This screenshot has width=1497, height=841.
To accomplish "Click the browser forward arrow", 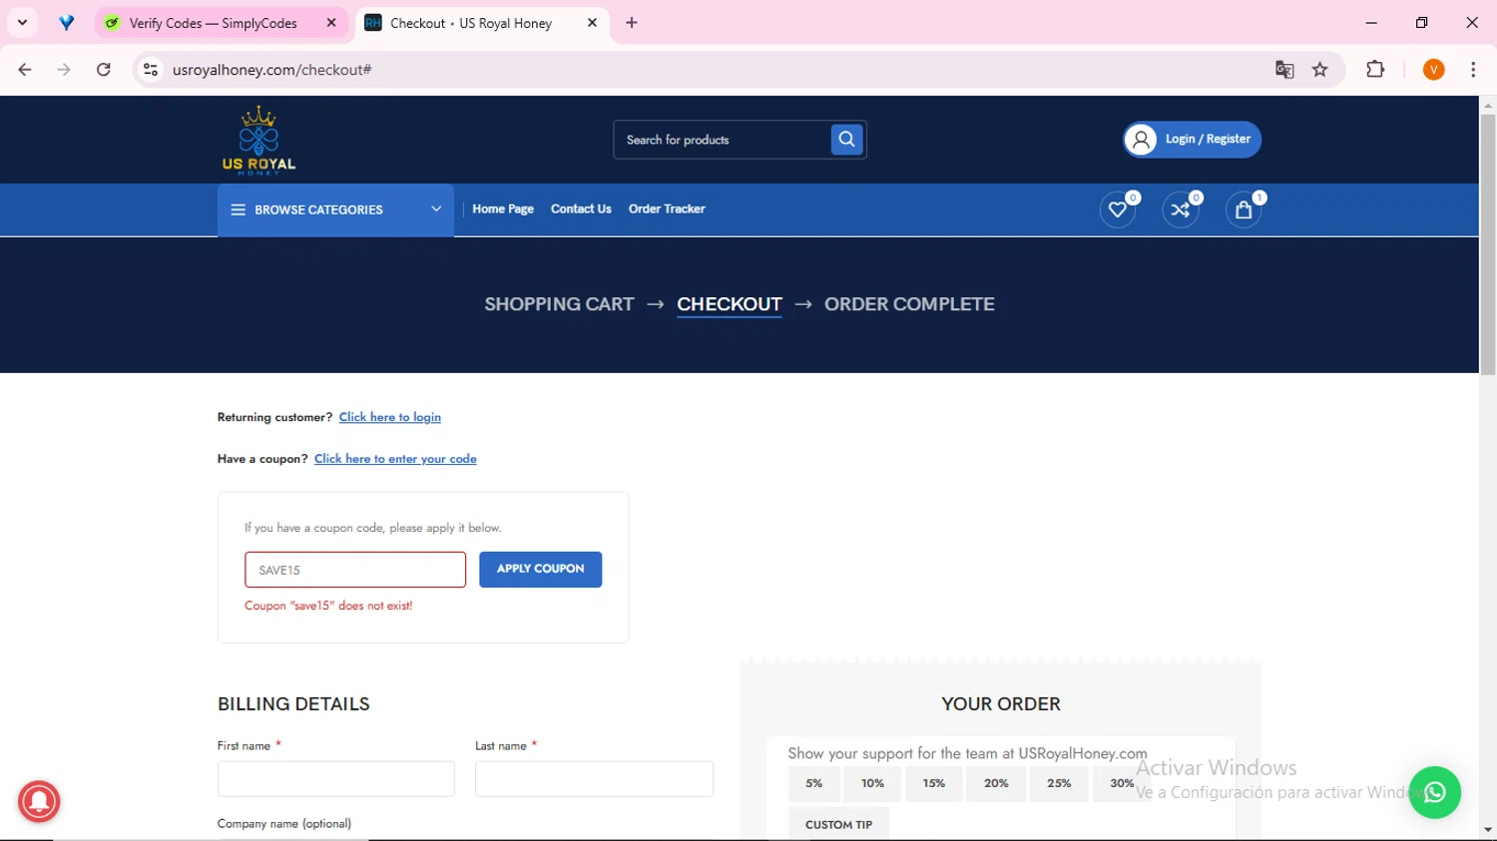I will point(64,70).
